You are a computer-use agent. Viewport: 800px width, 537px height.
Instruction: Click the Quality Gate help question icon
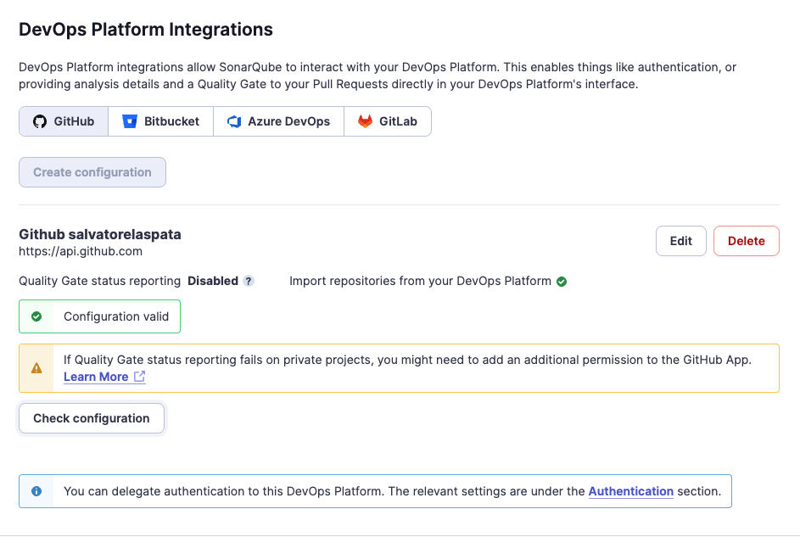(x=249, y=282)
